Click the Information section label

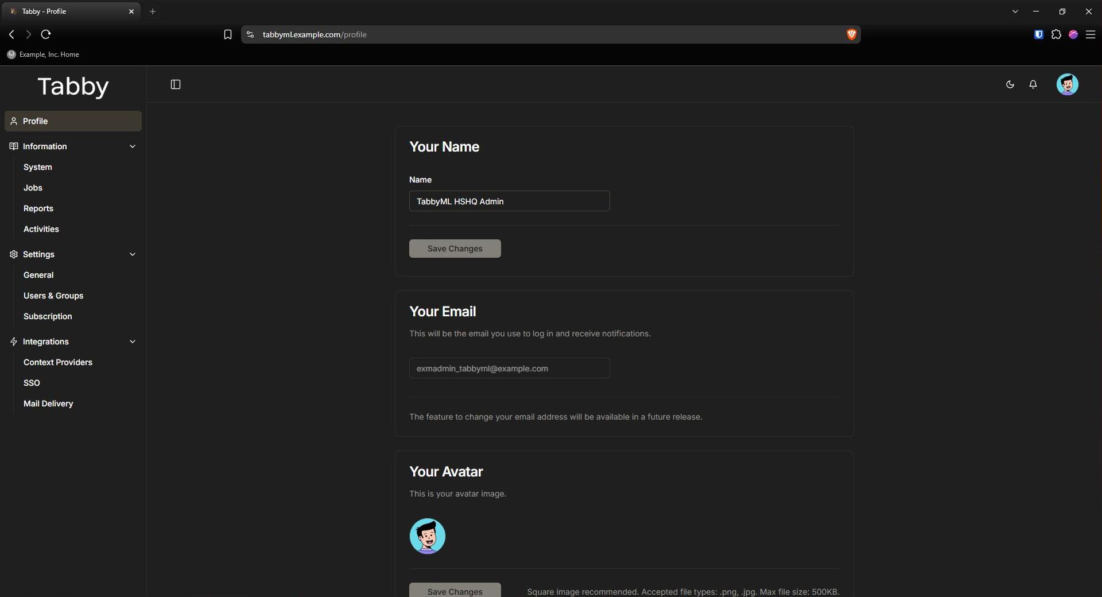point(45,146)
